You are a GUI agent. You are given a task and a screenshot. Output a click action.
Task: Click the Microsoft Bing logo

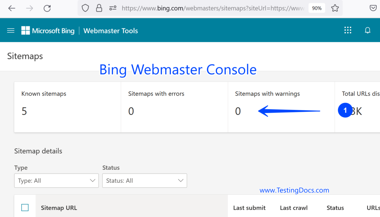(x=48, y=31)
